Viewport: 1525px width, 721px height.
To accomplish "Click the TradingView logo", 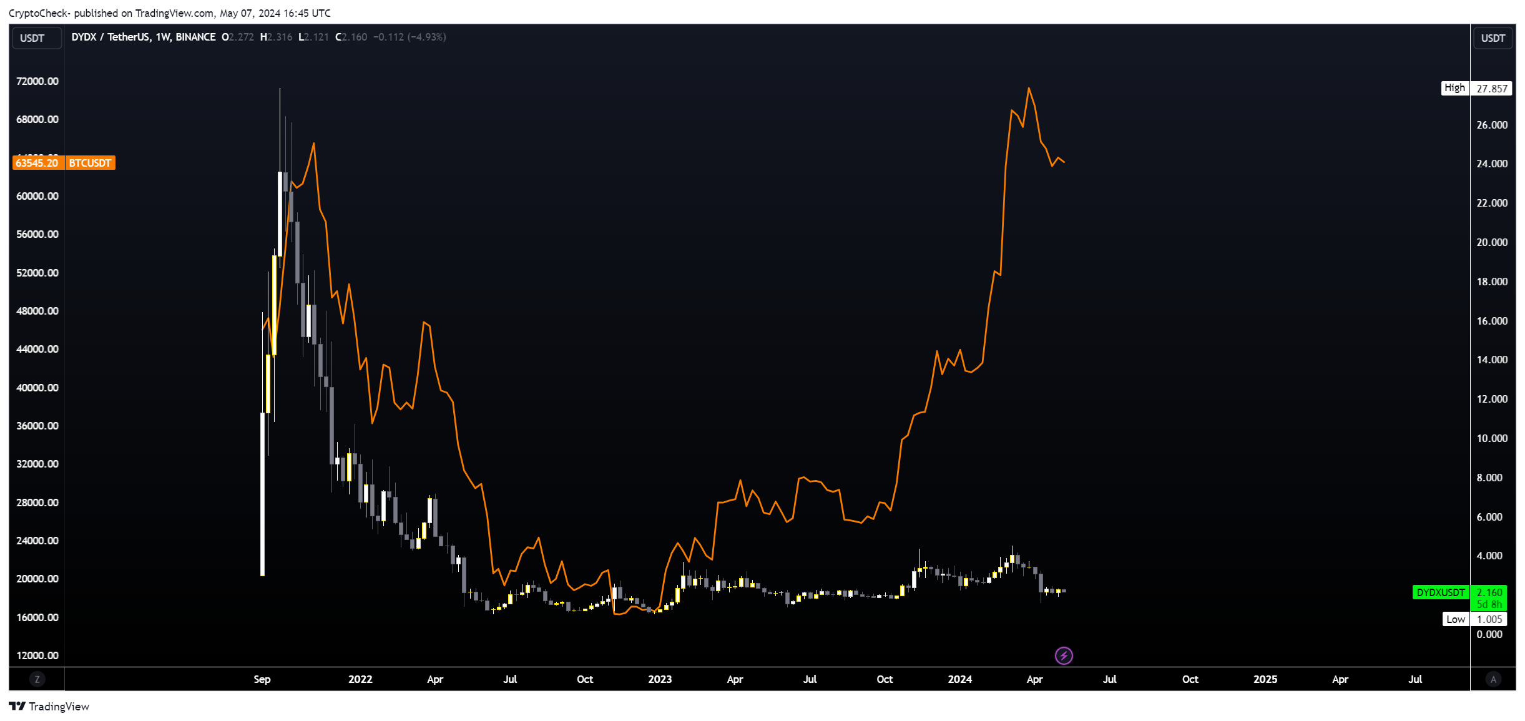I will point(49,706).
